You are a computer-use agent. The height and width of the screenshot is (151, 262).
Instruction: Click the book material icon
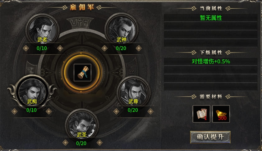[201, 114]
